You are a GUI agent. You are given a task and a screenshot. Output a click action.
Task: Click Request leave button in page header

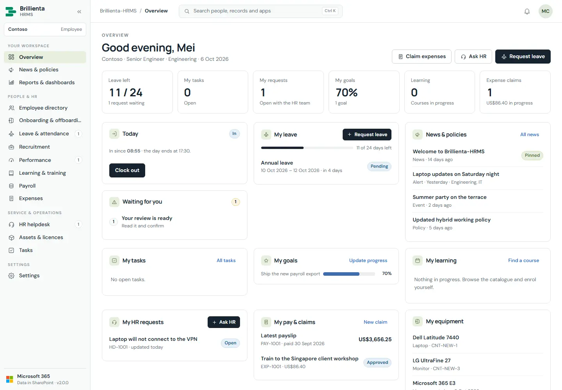click(523, 57)
